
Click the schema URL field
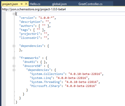click(x=63, y=9)
